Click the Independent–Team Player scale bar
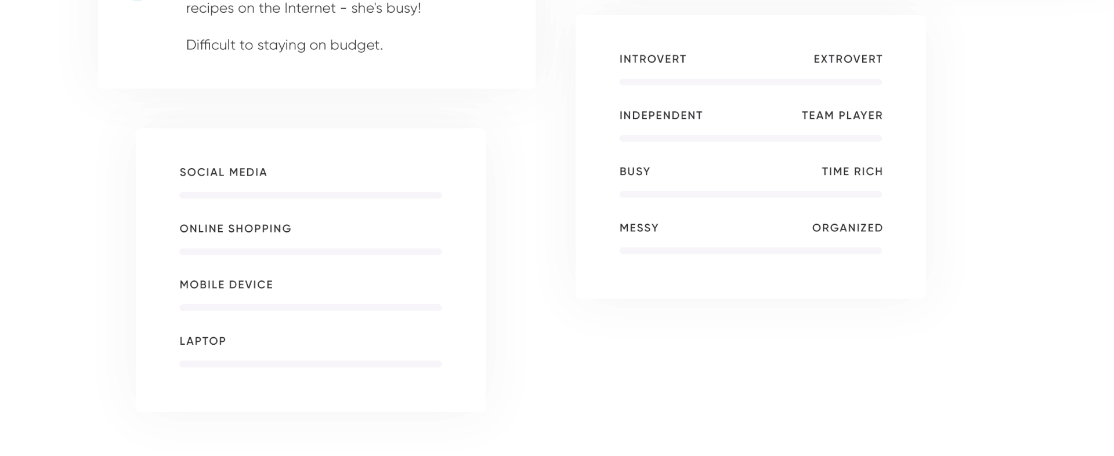1114x456 pixels. [x=750, y=138]
